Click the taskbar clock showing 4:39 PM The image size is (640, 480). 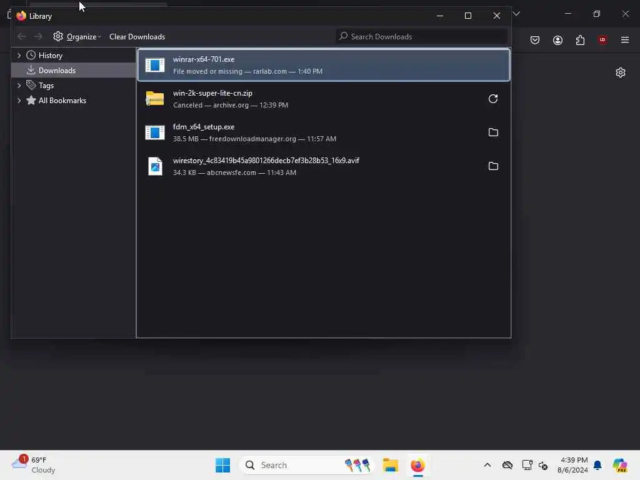(x=572, y=465)
